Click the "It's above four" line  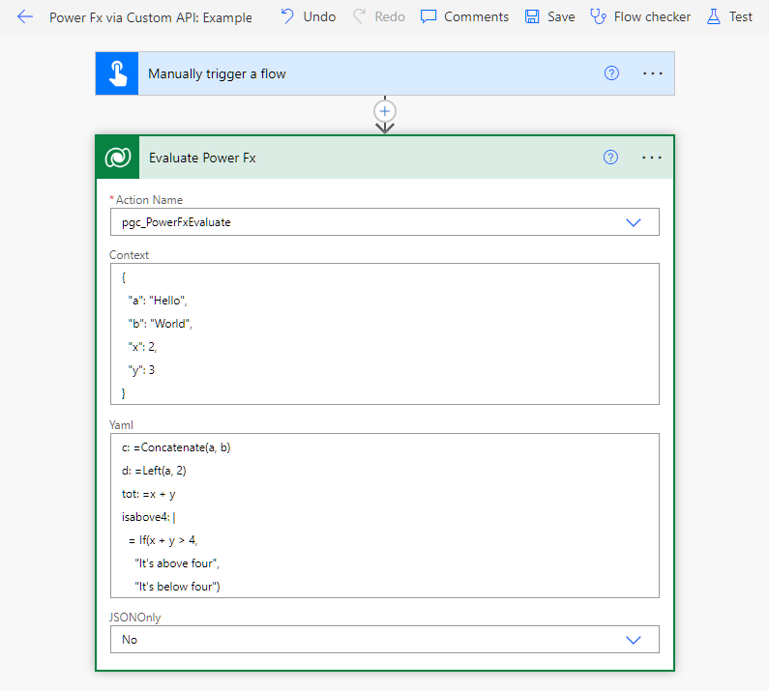177,563
